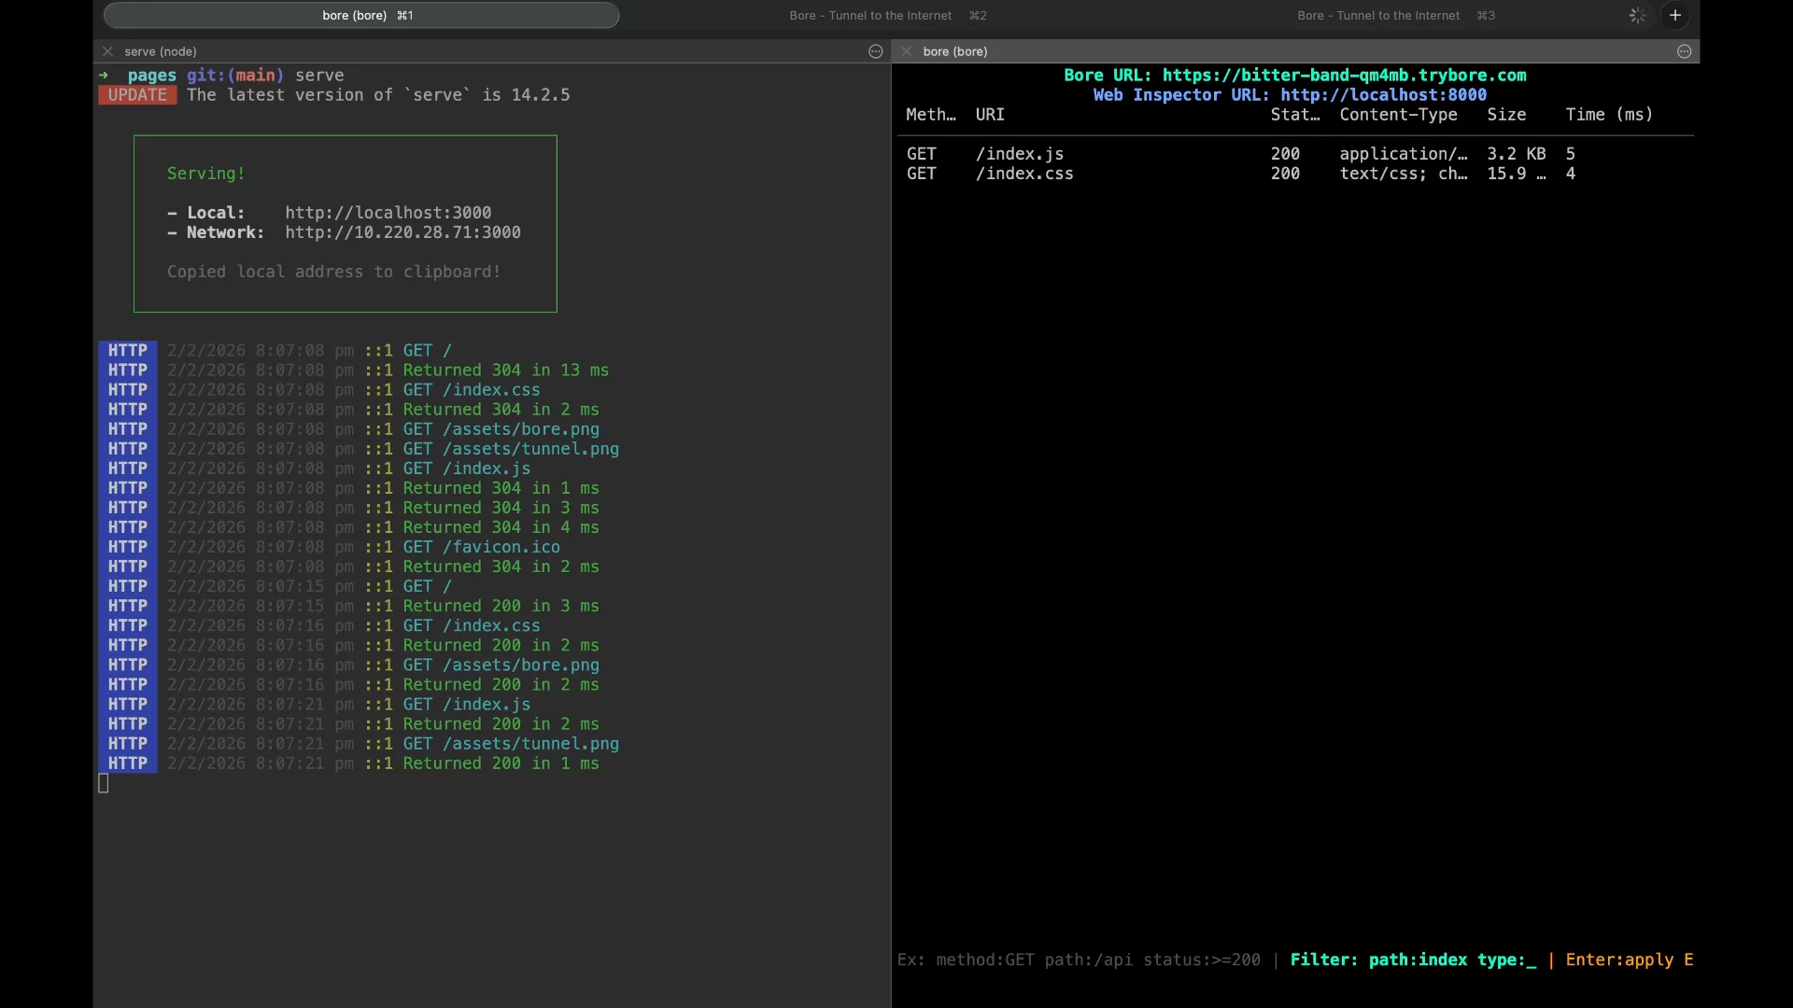The width and height of the screenshot is (1793, 1008).
Task: Open new tab with plus icon
Action: pos(1675,15)
